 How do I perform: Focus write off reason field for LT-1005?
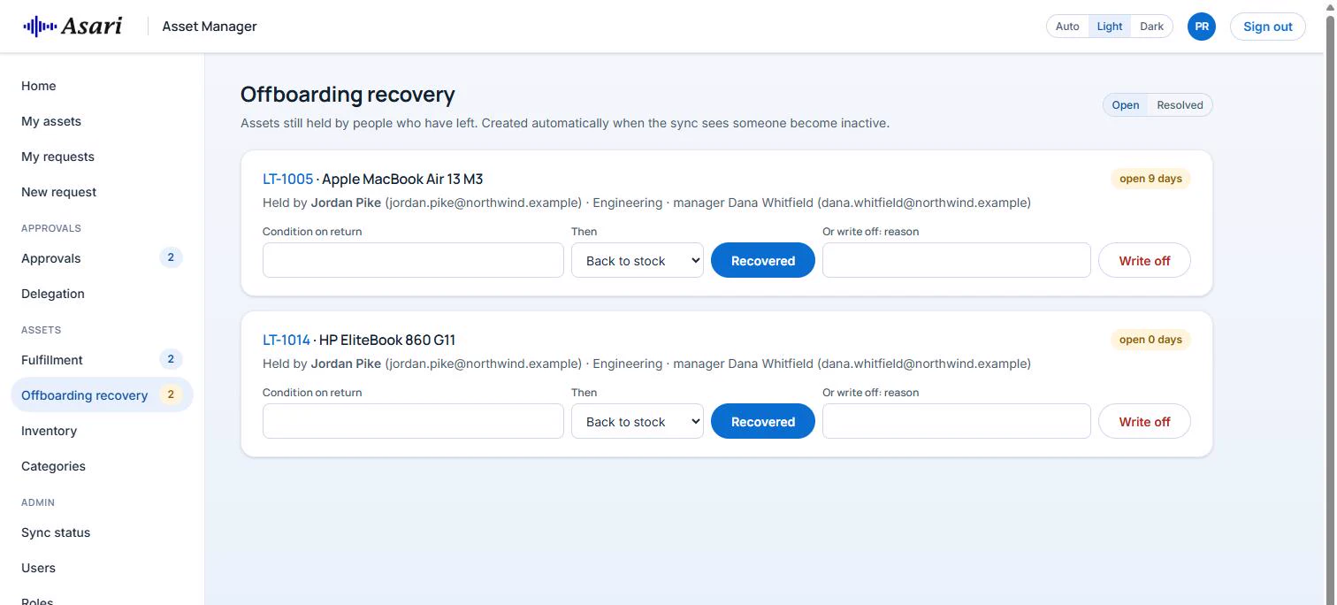click(957, 261)
